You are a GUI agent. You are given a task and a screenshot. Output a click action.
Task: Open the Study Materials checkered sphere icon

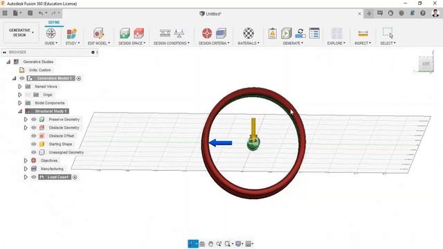248,33
